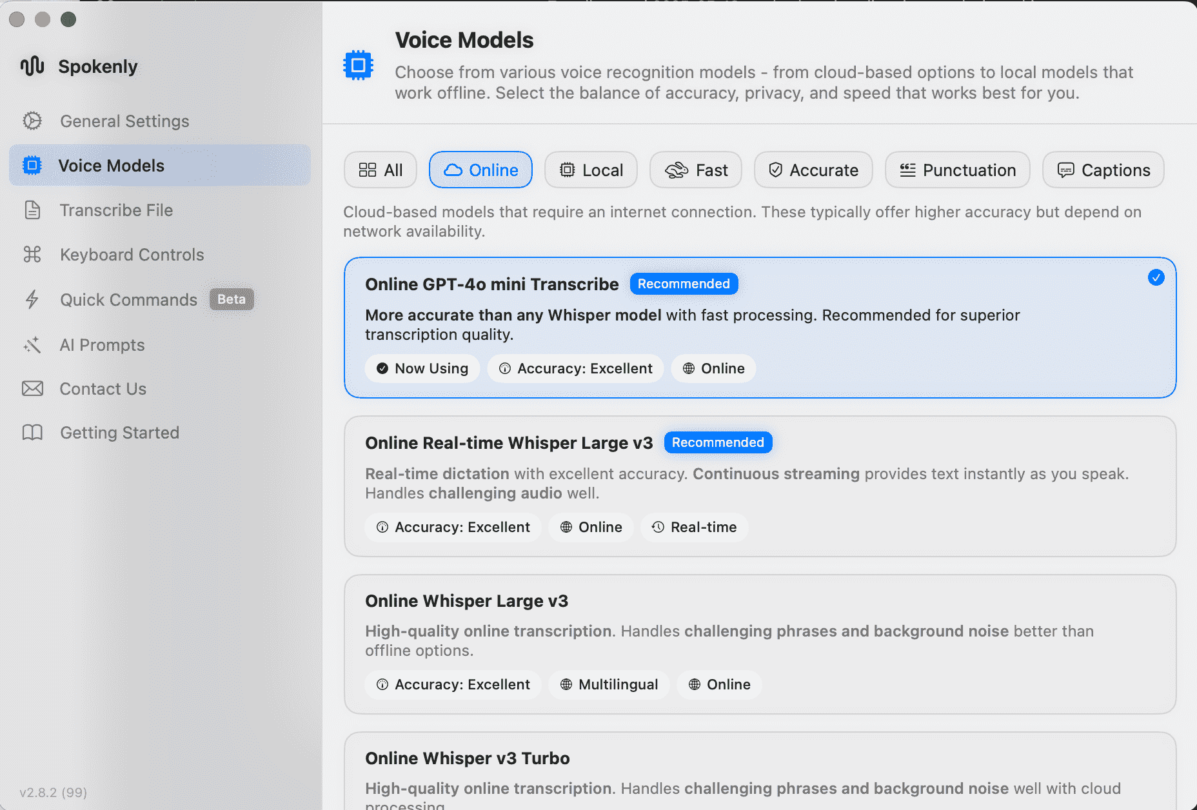This screenshot has height=810, width=1197.
Task: Click Recommended badge on GPT-4o mini Transcribe
Action: (x=684, y=284)
